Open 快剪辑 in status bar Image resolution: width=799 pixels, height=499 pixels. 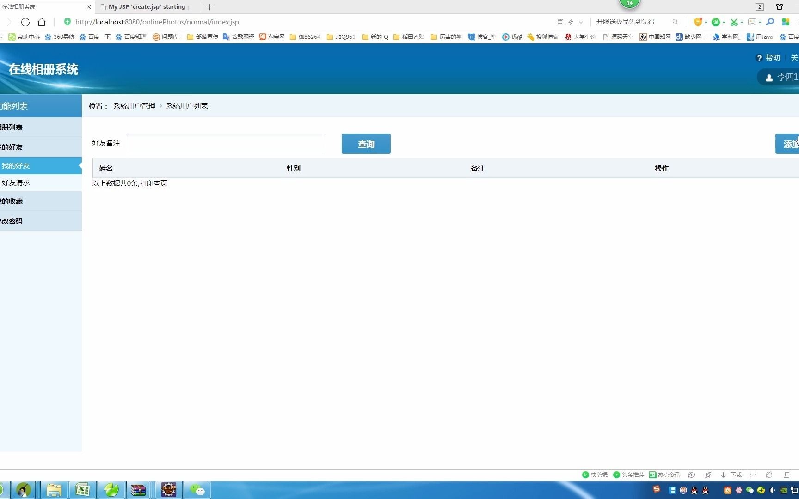click(x=595, y=475)
